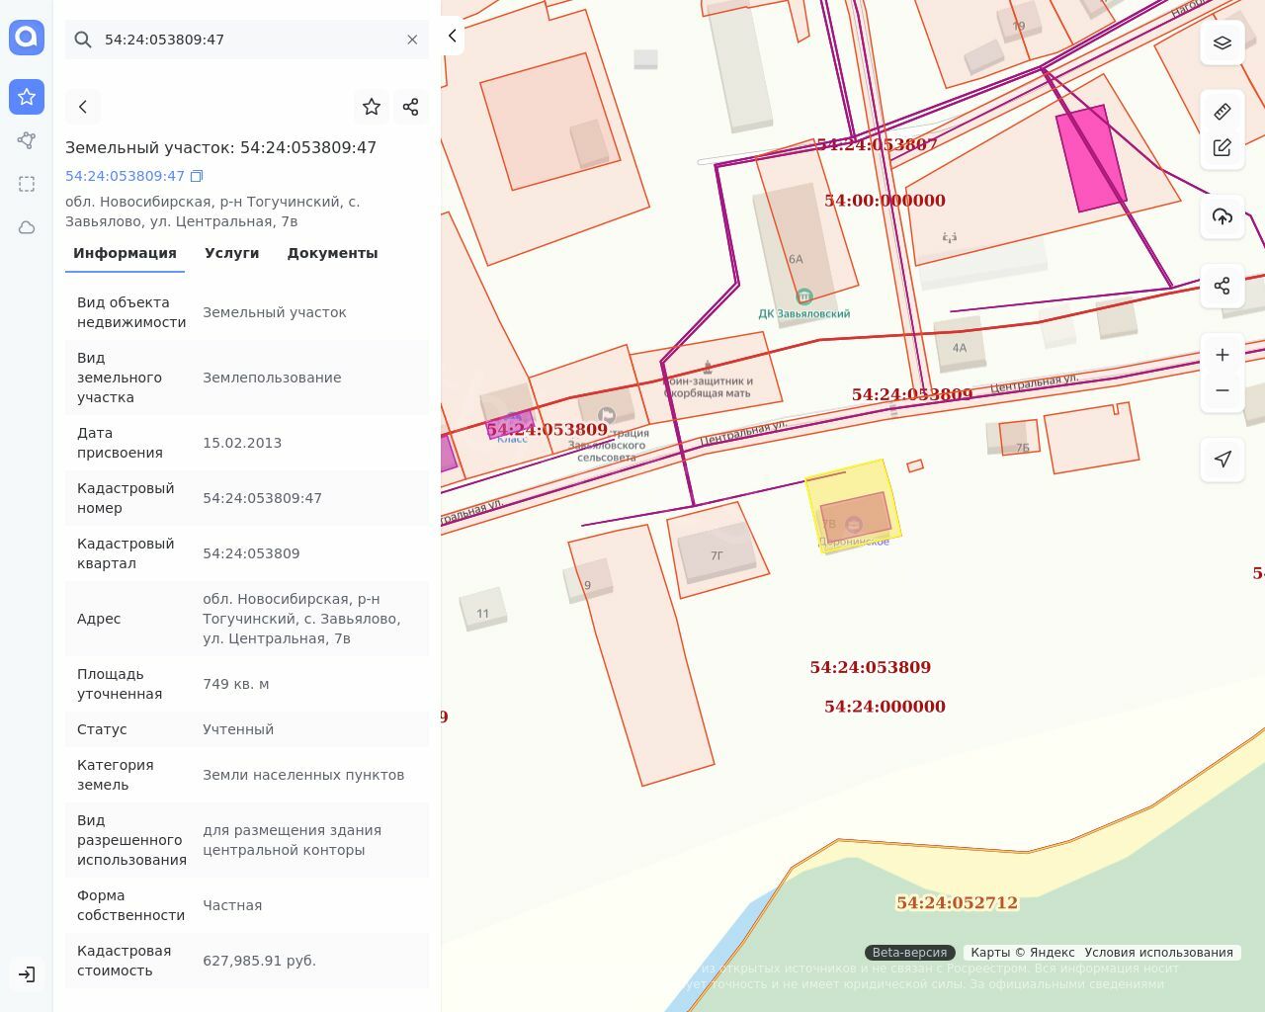The width and height of the screenshot is (1265, 1012).
Task: Open Условия использования link
Action: click(x=1158, y=953)
